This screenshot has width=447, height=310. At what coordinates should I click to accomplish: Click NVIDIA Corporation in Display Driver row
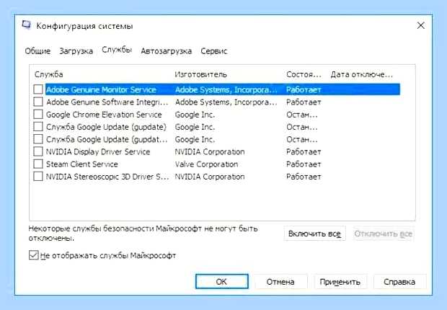click(x=210, y=151)
